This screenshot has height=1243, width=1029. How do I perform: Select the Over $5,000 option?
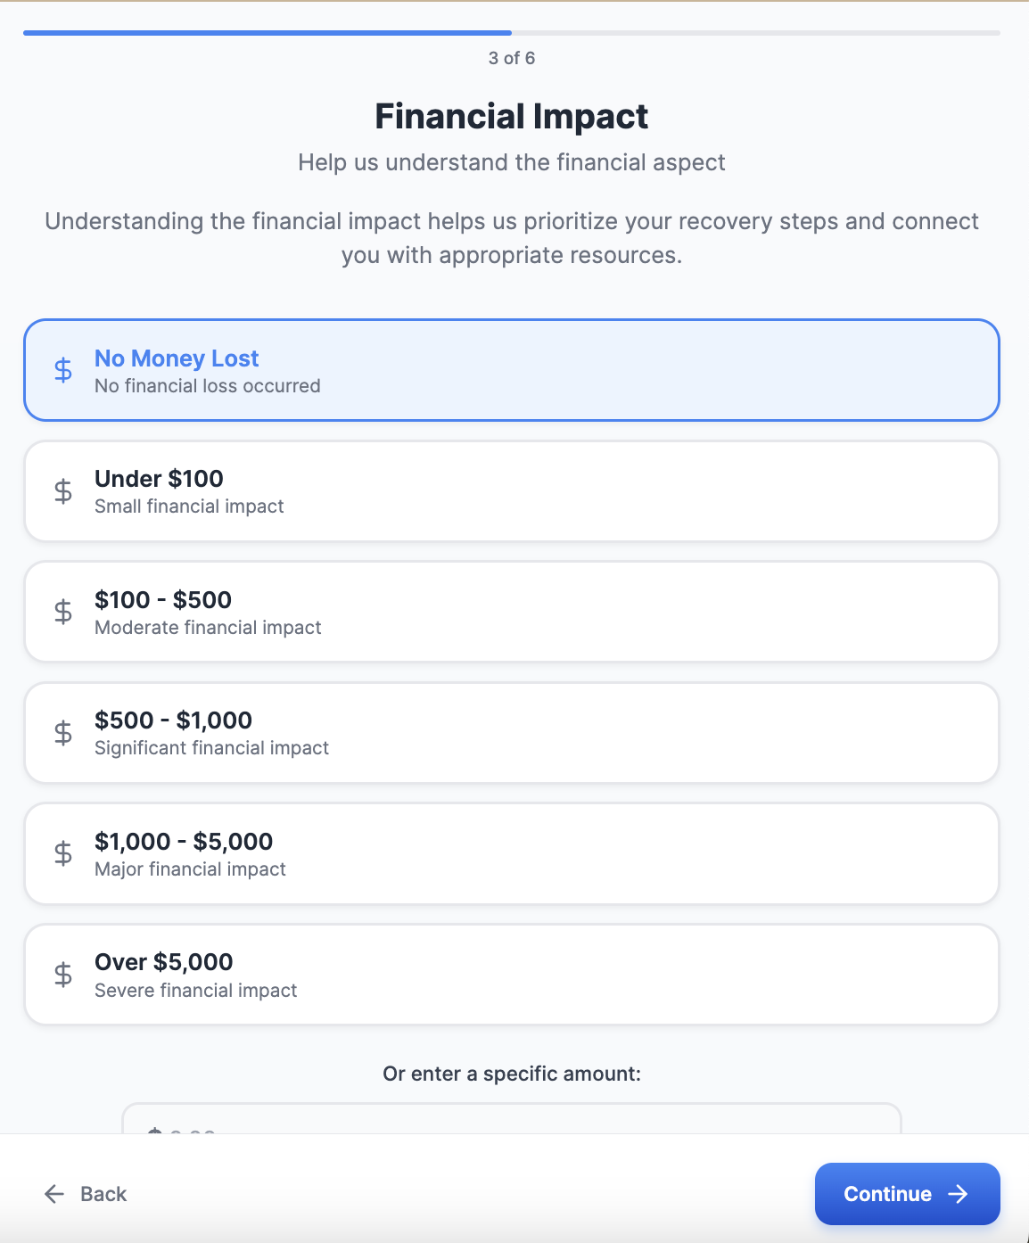[512, 975]
